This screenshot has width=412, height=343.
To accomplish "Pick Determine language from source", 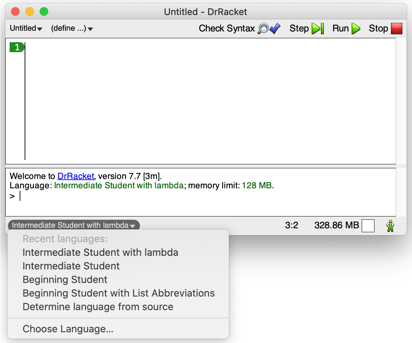I will [98, 307].
